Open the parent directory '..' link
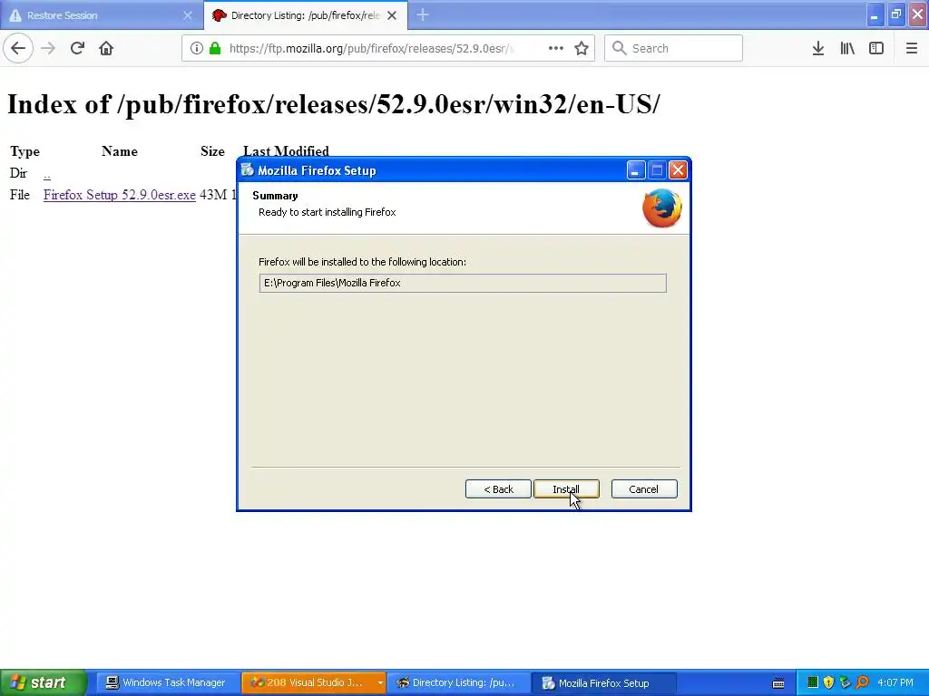 47,173
